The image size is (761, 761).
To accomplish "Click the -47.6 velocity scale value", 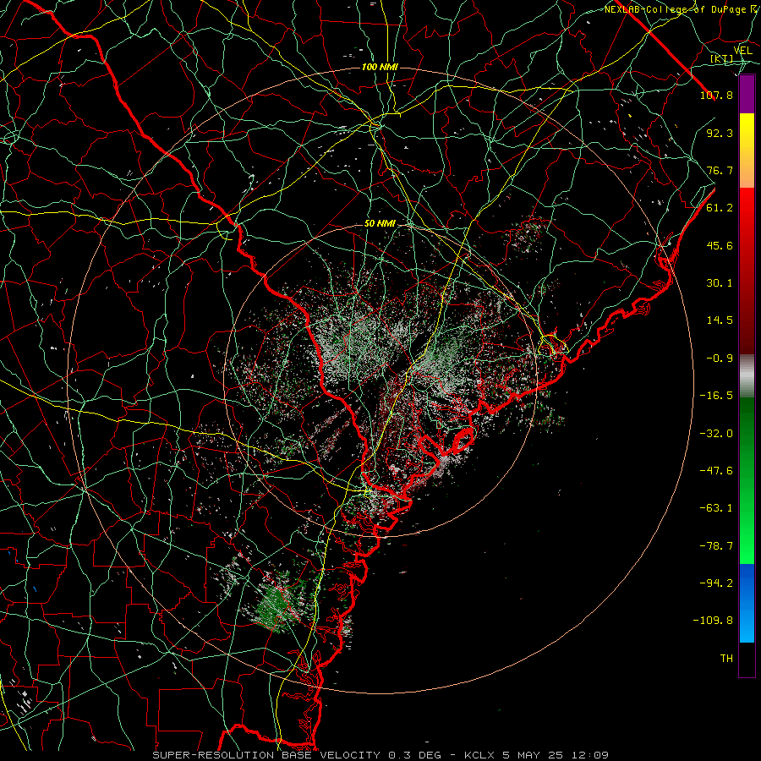I will pyautogui.click(x=716, y=471).
